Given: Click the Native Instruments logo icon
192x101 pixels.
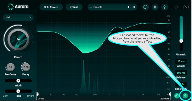Looking at the screenshot, I should (186, 7).
